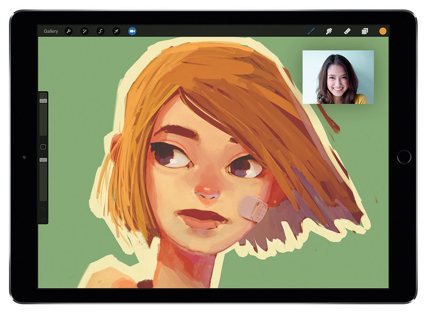Viewport: 428px width, 315px height.
Task: Adjust the brush opacity slider handle
Action: point(43,160)
